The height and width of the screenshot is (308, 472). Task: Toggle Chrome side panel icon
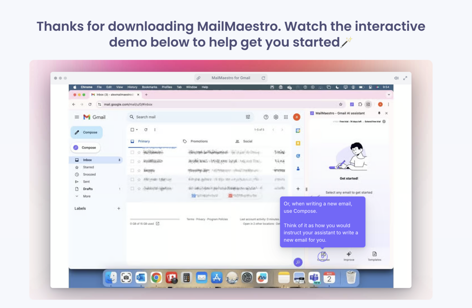pos(368,104)
